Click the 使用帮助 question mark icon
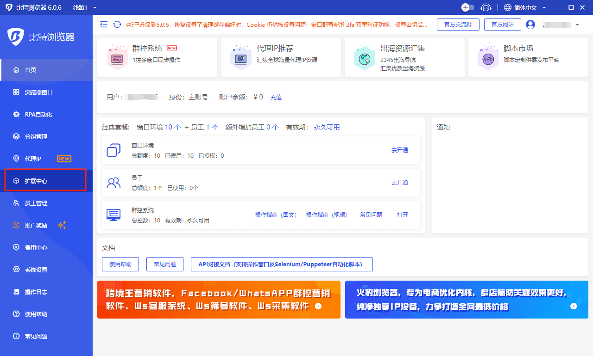This screenshot has height=356, width=593. (16, 314)
